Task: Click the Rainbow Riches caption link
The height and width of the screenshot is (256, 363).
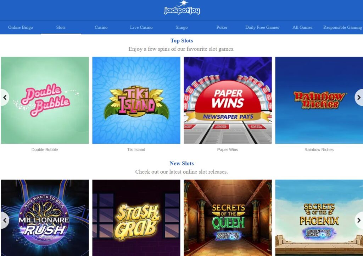Action: pos(319,150)
